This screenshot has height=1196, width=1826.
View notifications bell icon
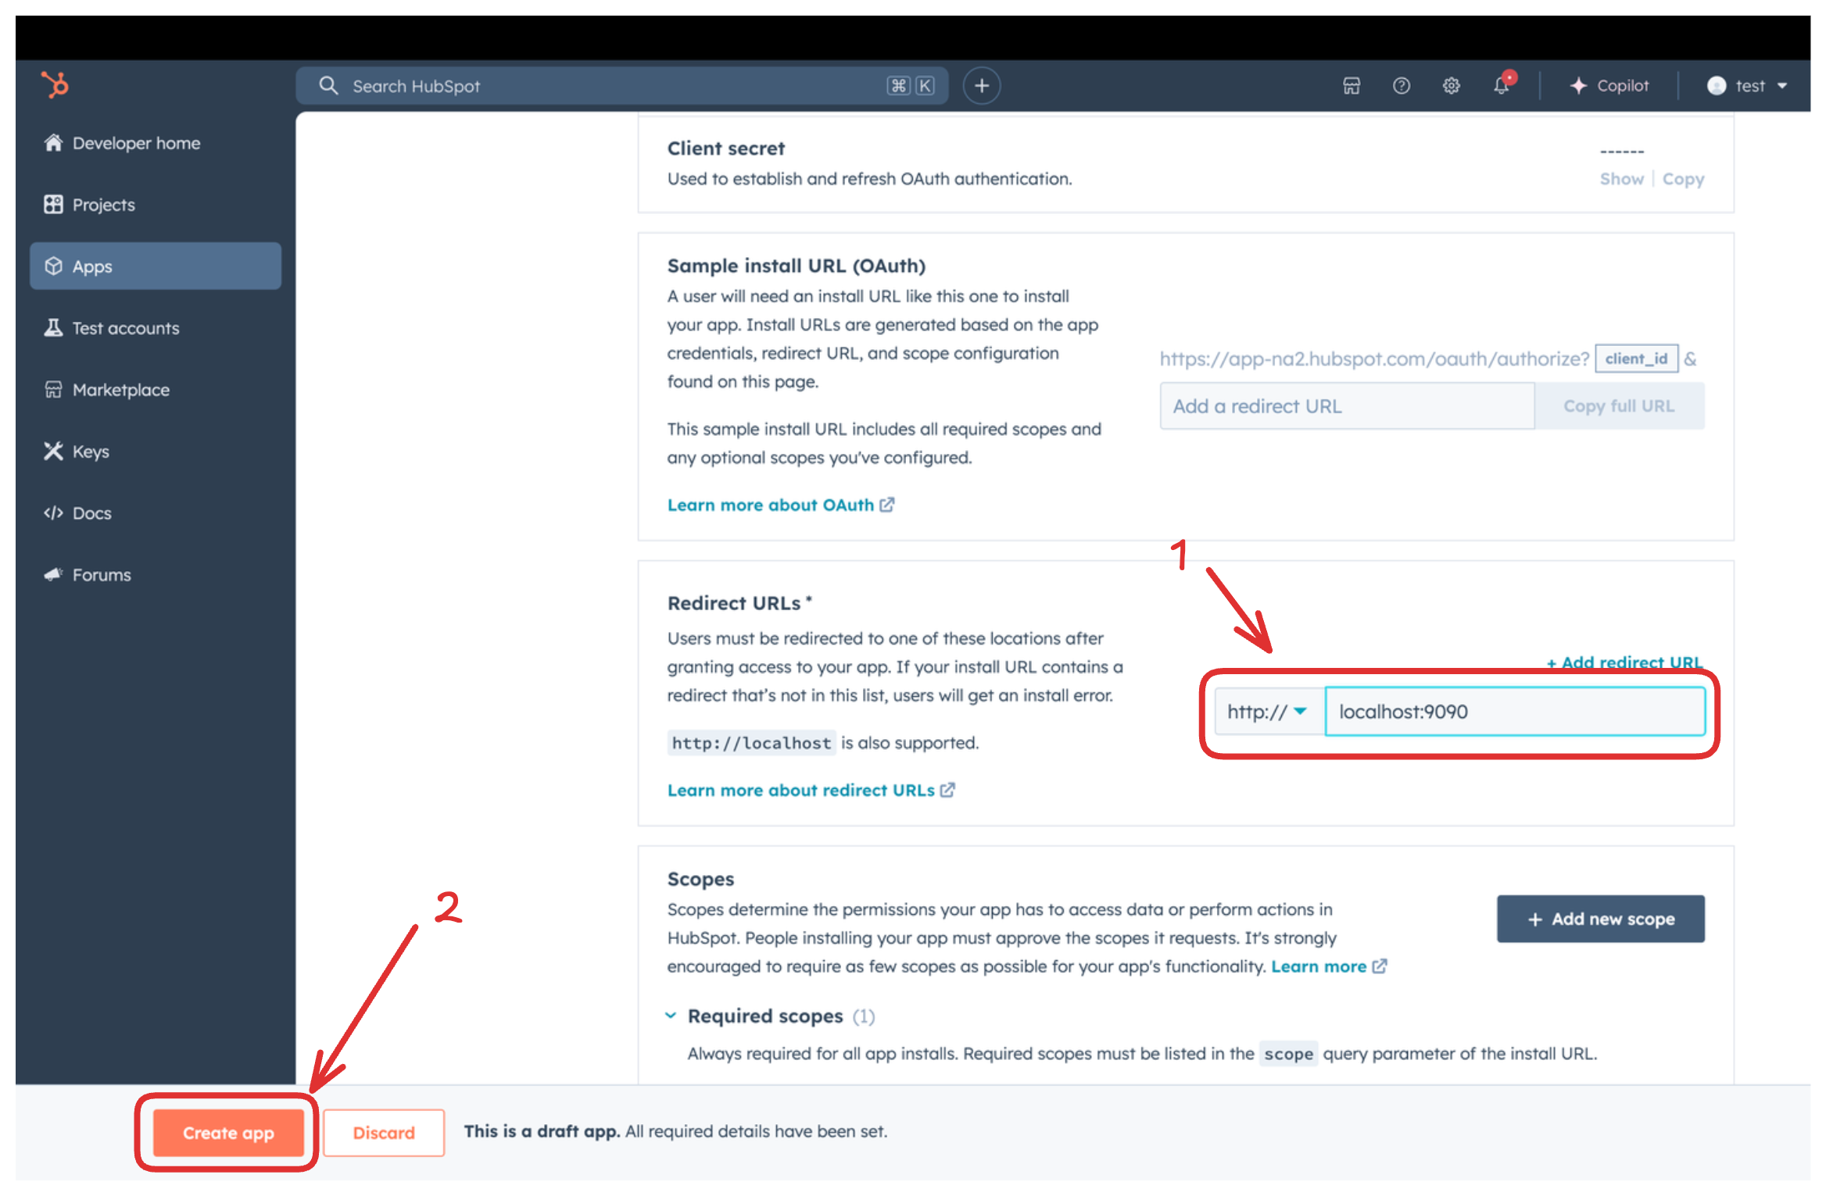(x=1502, y=84)
